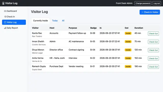Click the check-in time 2026-09-20 07:57:41
This screenshot has width=163, height=92.
point(110,33)
